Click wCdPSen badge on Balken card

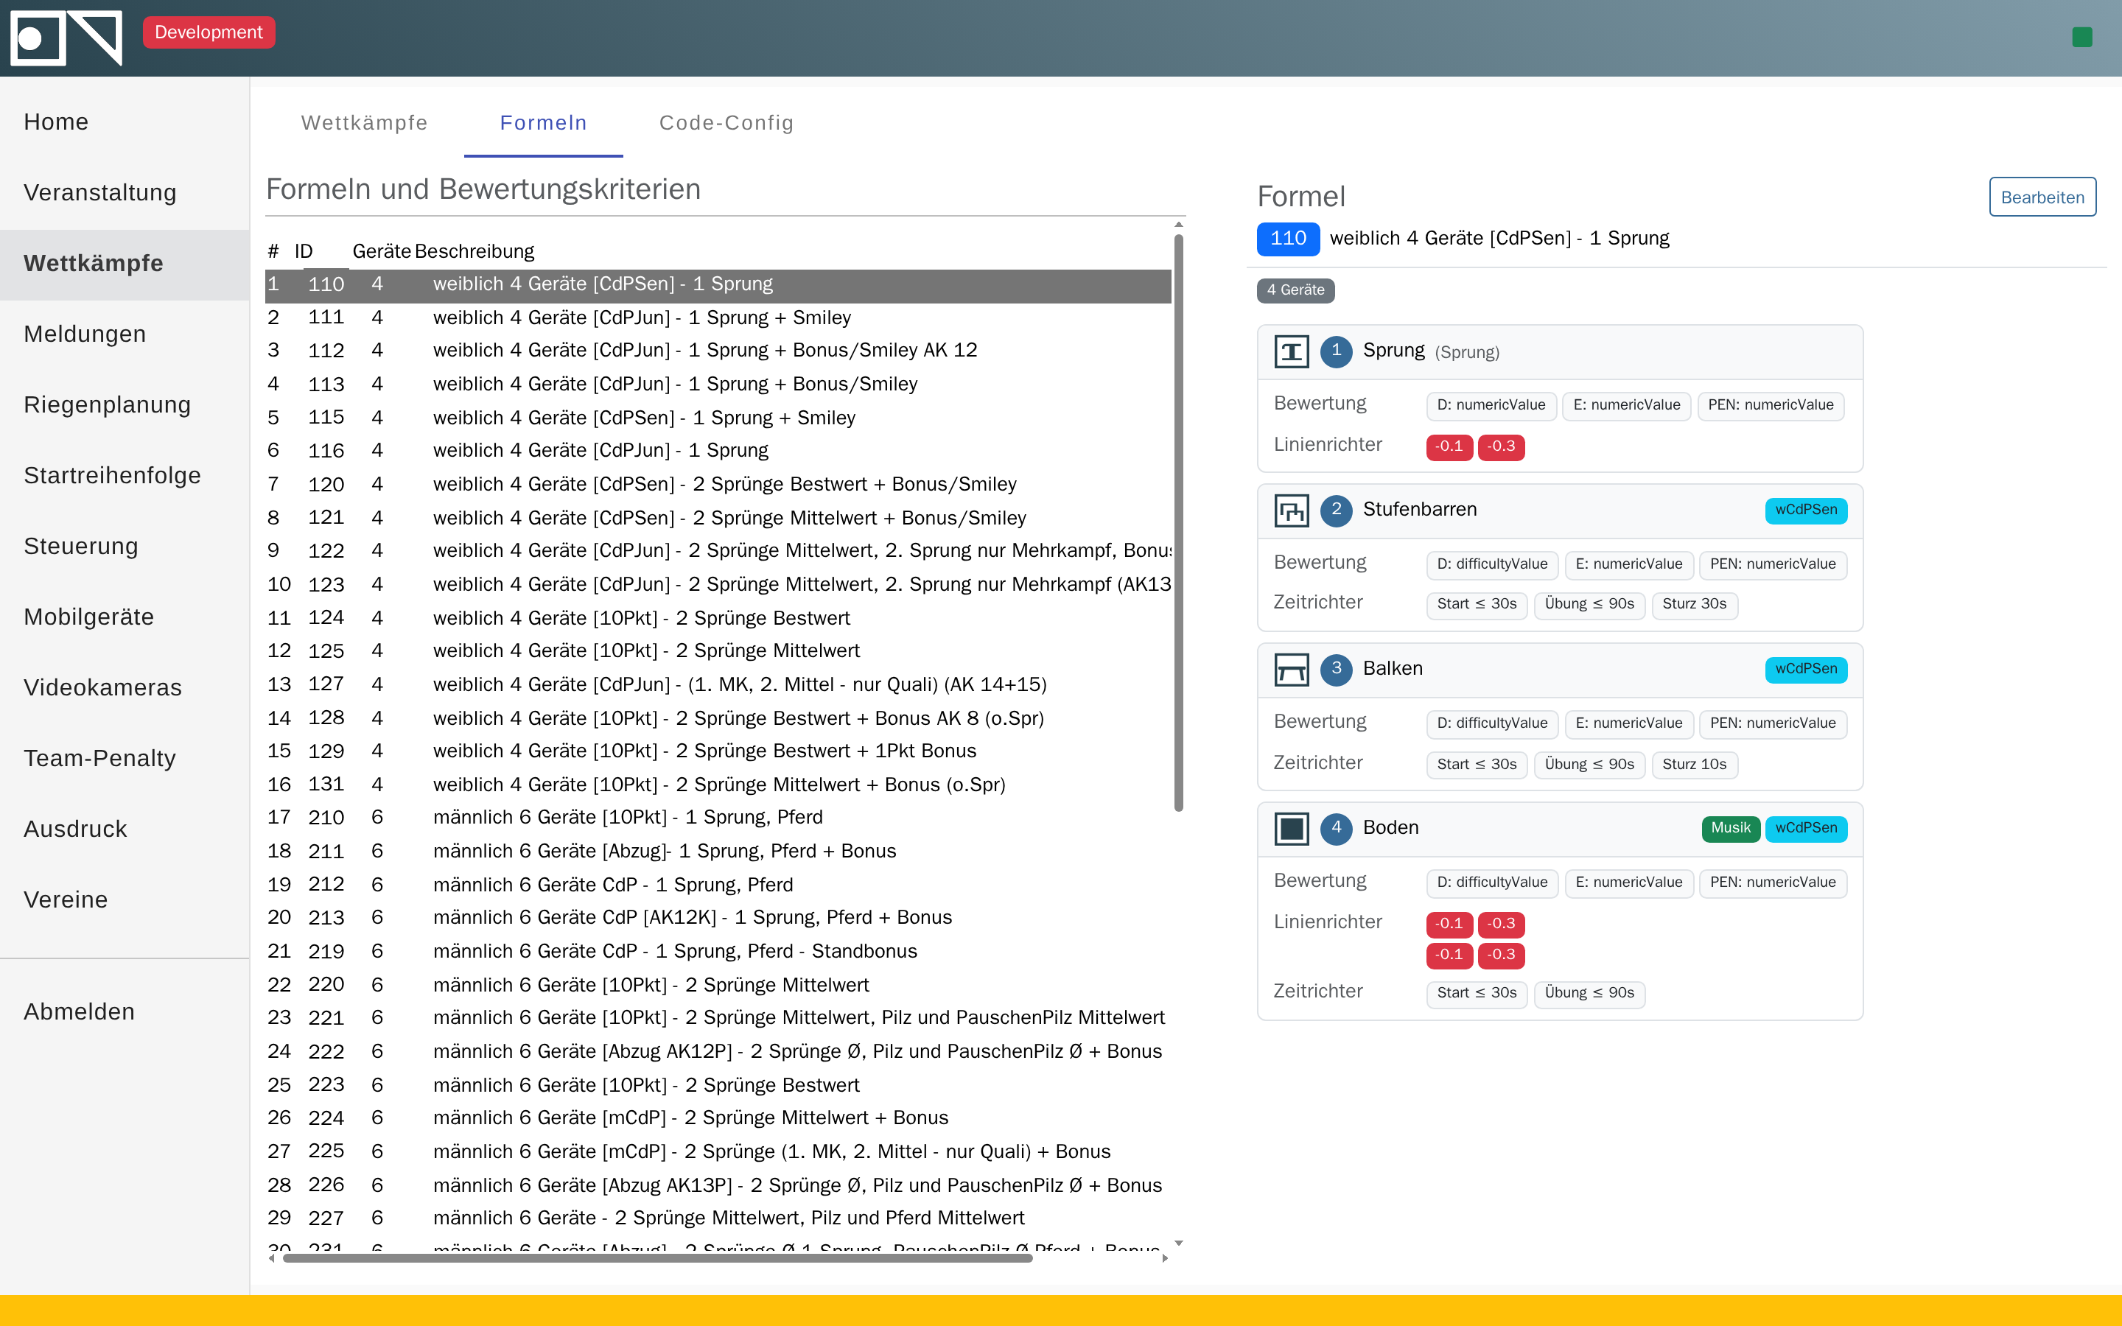coord(1805,670)
